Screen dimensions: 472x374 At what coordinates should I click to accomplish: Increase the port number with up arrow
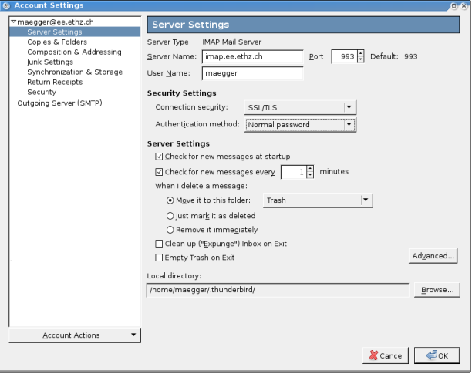361,53
